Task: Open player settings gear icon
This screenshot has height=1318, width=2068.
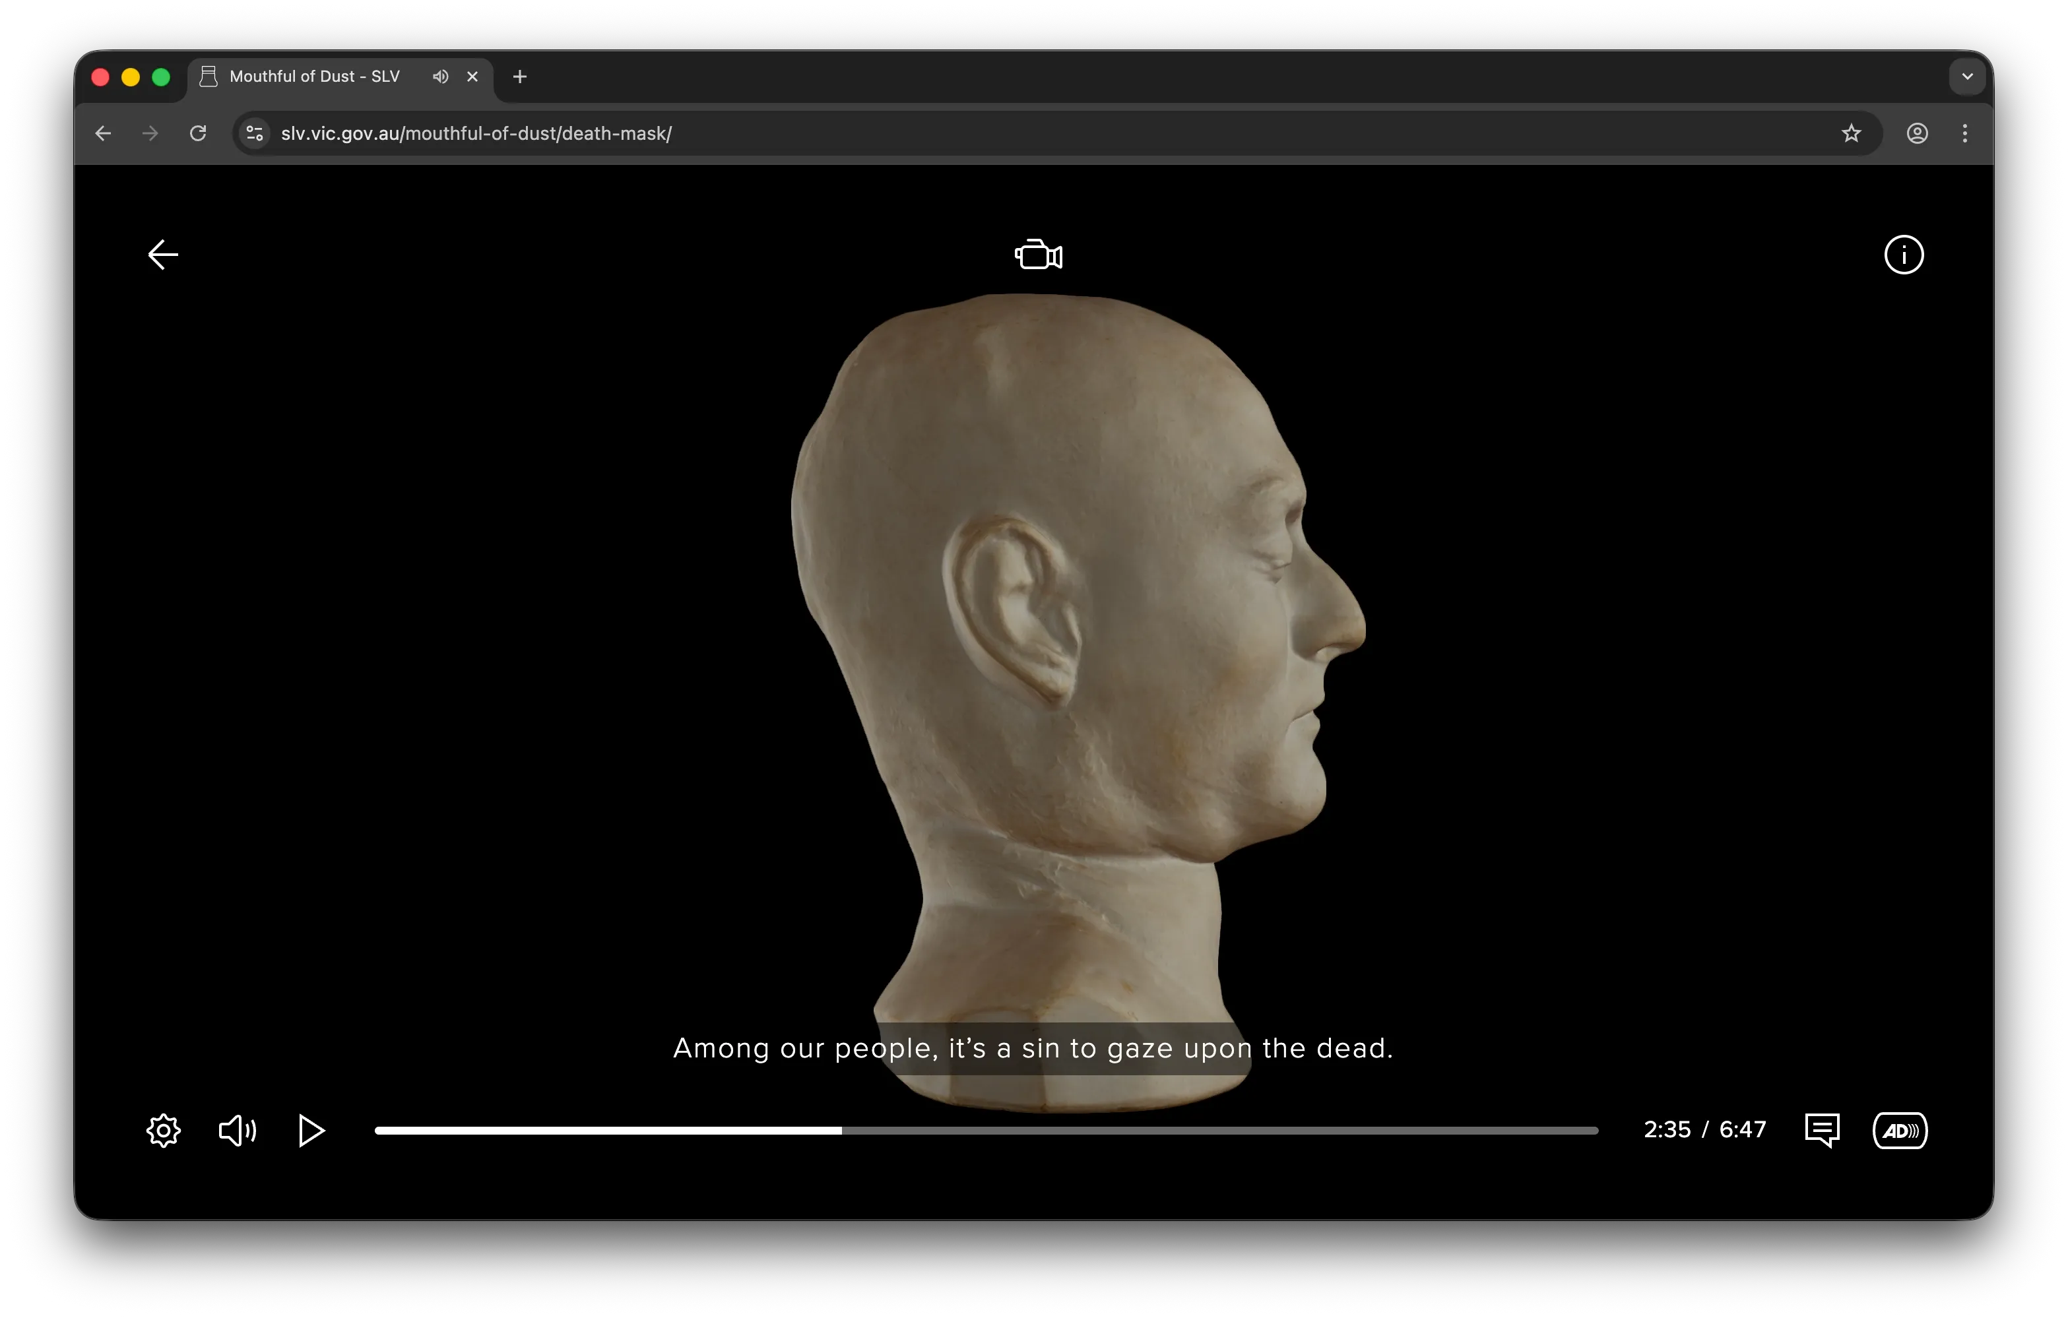Action: click(x=163, y=1131)
